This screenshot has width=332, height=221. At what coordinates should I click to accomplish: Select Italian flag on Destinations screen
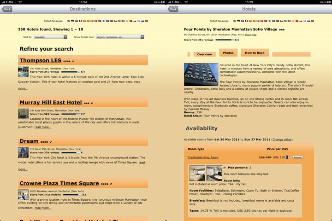coord(92,21)
